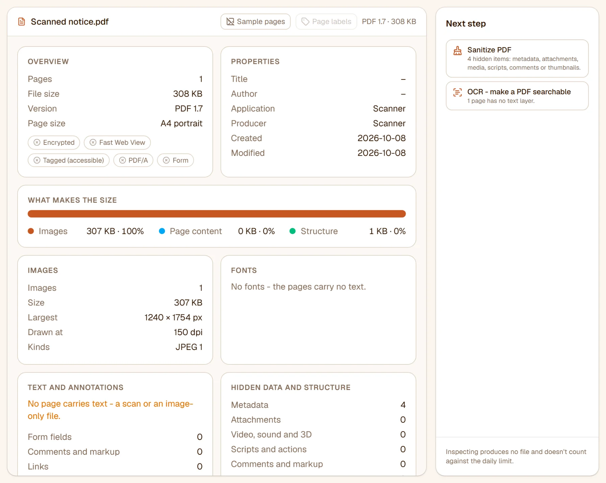Click the green Structure legend dot
Screen dimensions: 606x483
click(x=293, y=231)
